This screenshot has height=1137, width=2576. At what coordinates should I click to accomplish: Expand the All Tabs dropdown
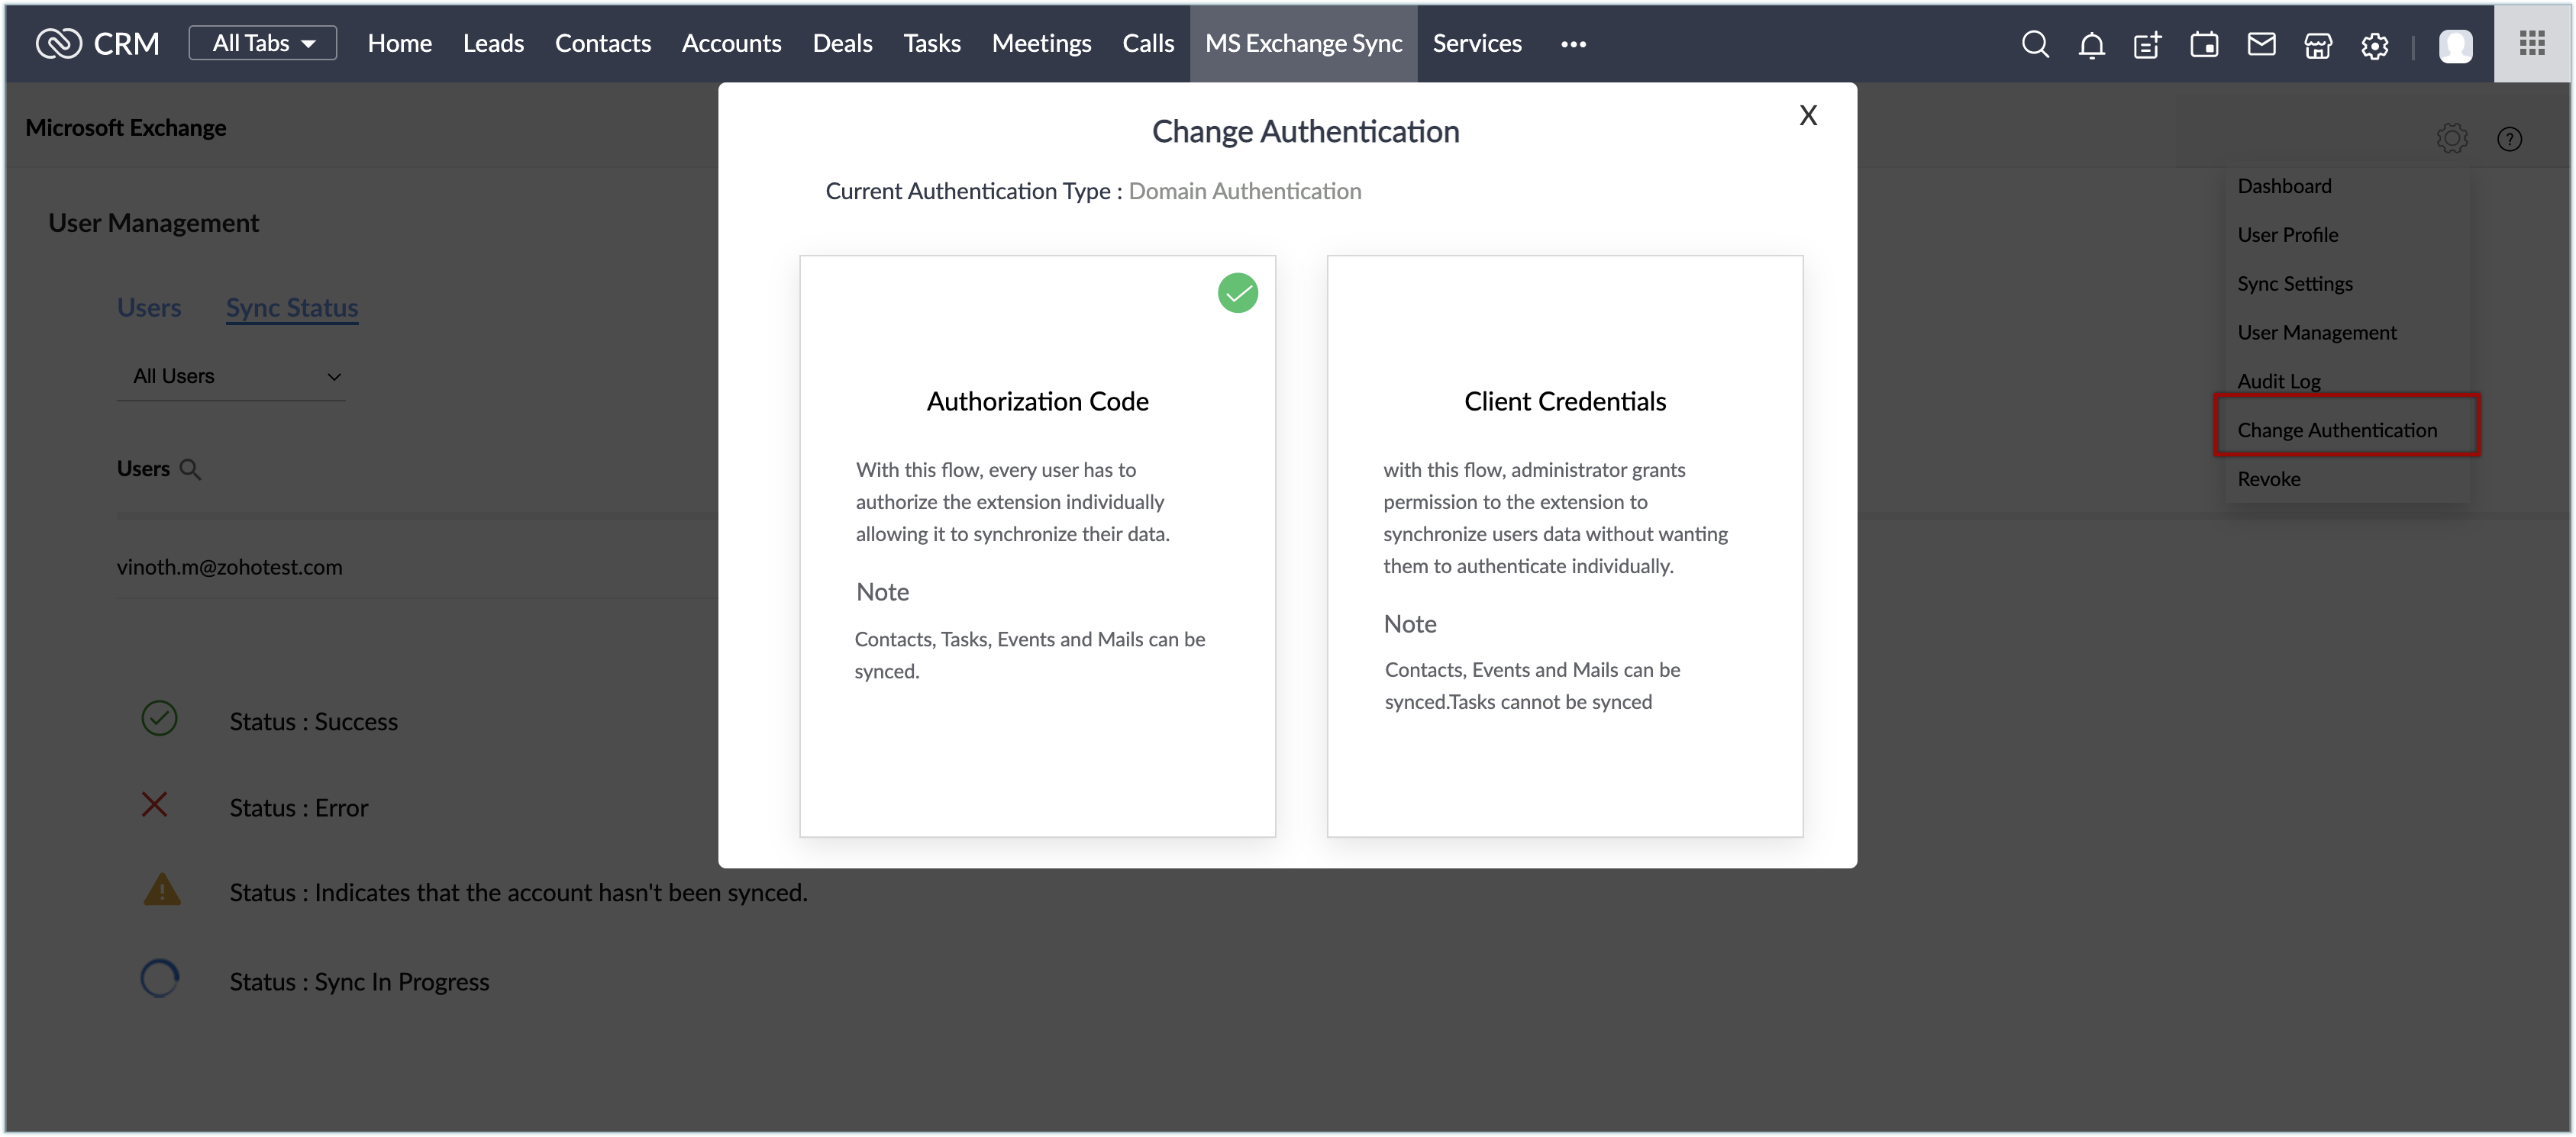point(263,43)
